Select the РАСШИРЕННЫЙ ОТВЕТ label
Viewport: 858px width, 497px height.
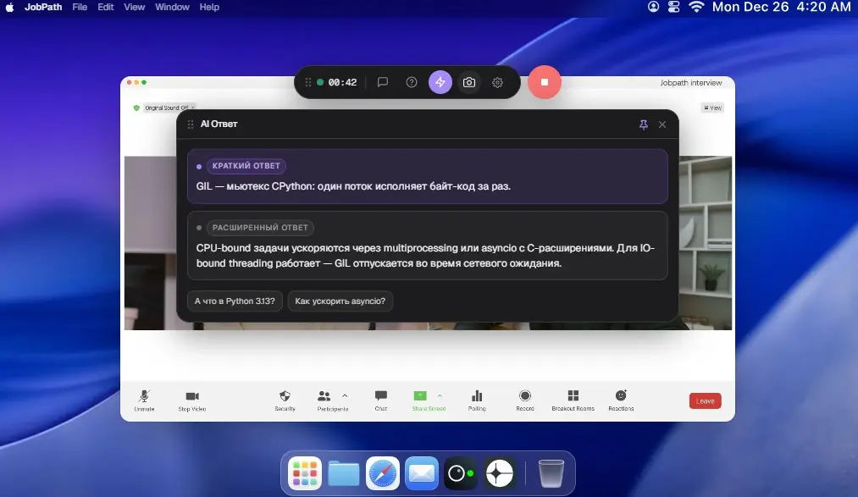[261, 228]
